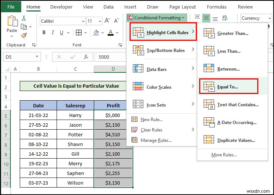The height and width of the screenshot is (195, 274).
Task: Select the Less Than... rule
Action: 232,51
